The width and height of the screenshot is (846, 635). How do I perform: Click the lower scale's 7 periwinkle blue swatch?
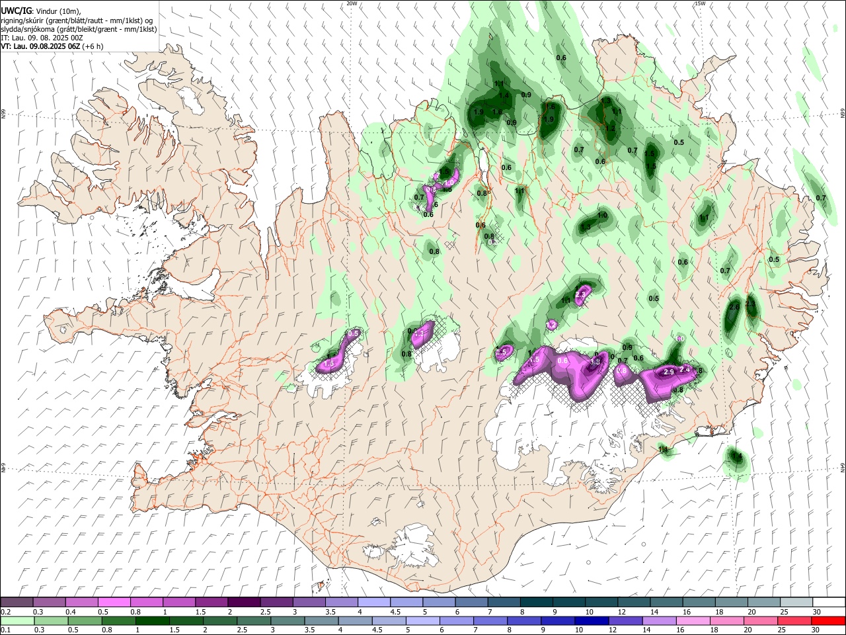point(490,621)
